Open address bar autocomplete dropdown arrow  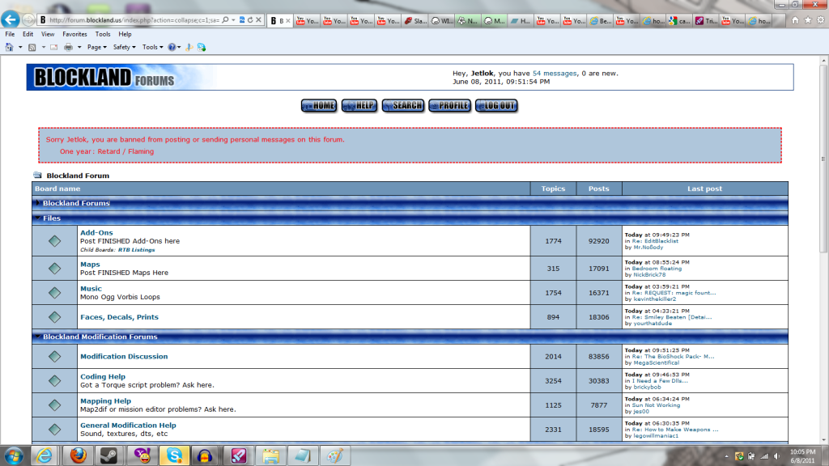pos(233,20)
